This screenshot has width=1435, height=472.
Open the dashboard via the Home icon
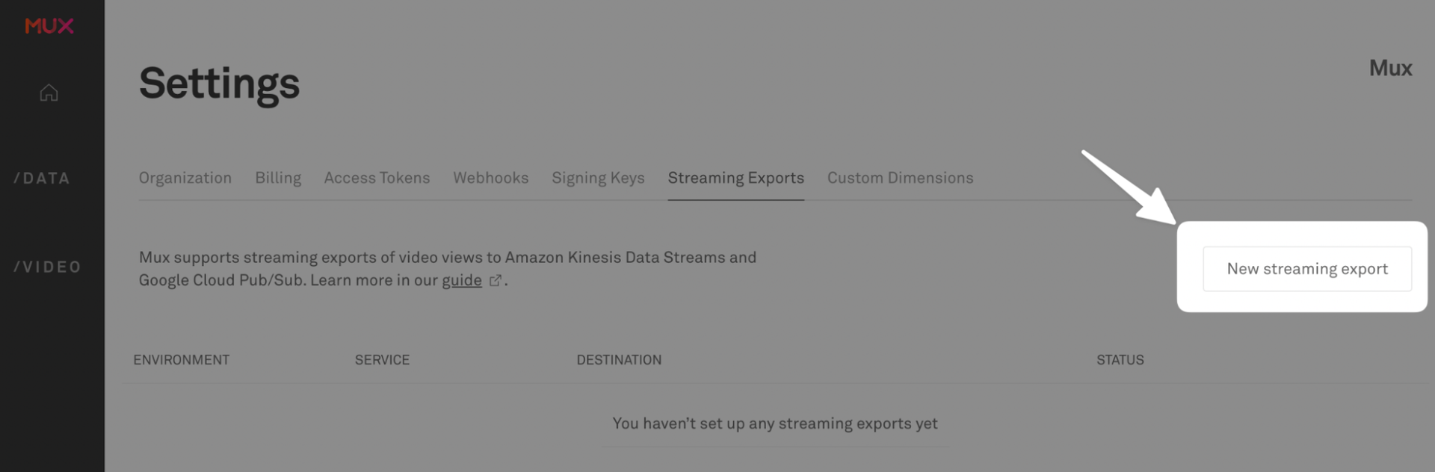(49, 92)
